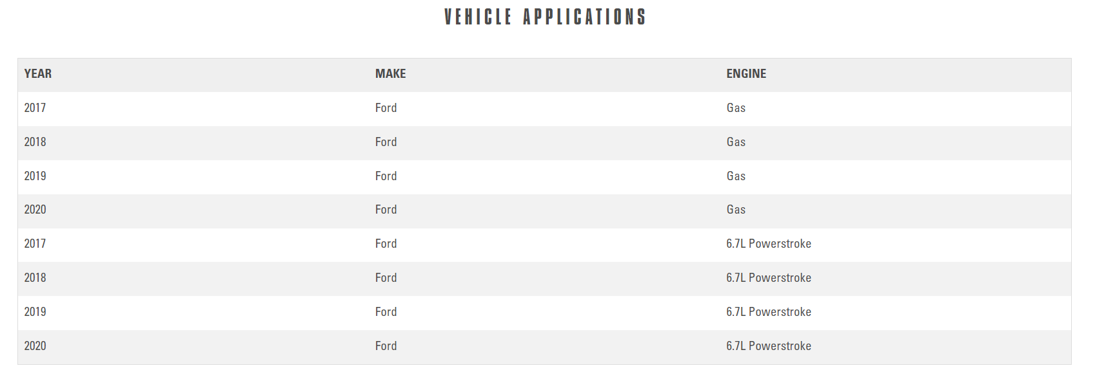
Task: Select year 2017 in the Gas row
Action: coord(35,108)
